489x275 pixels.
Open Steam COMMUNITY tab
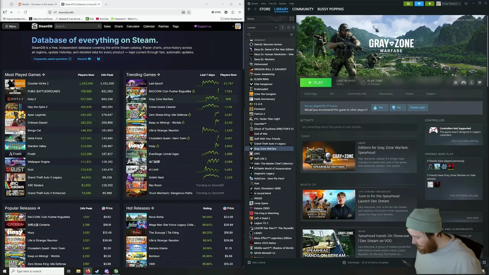click(x=303, y=9)
